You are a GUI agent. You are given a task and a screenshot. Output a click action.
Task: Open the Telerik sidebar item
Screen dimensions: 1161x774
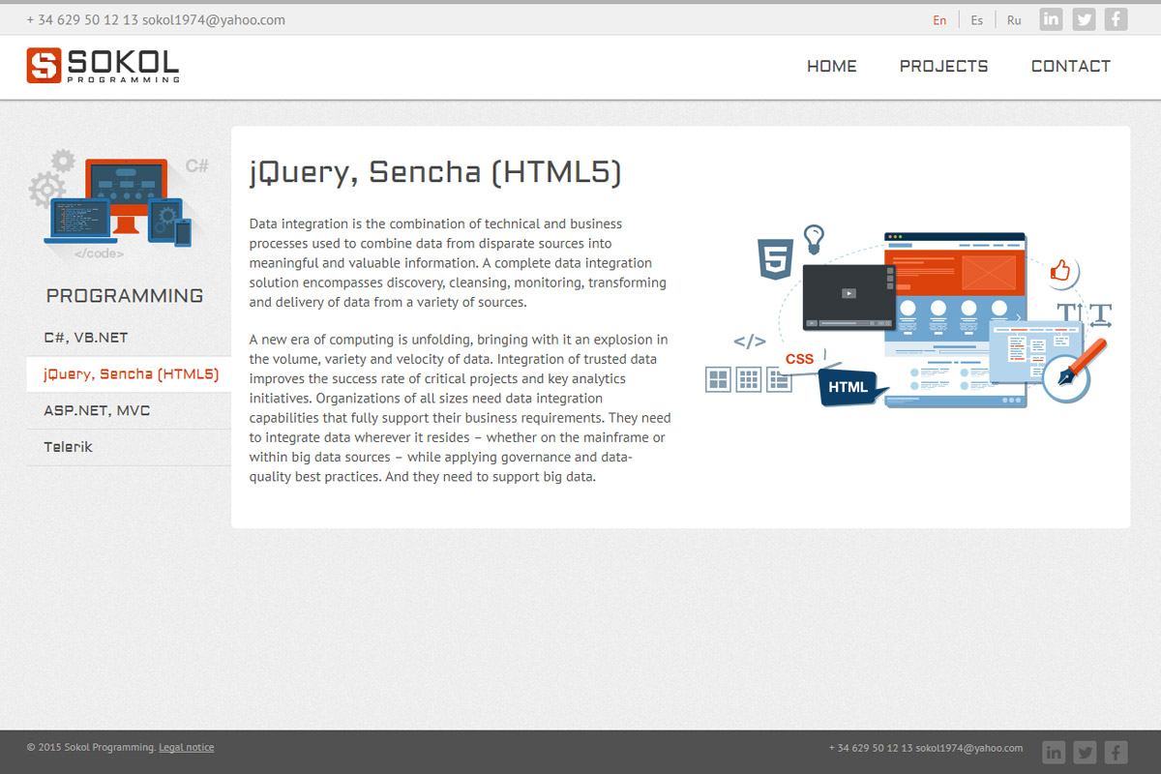(x=69, y=448)
